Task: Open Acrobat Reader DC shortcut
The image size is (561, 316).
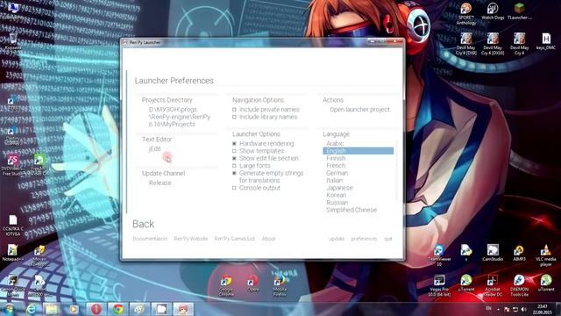Action: coord(493,285)
